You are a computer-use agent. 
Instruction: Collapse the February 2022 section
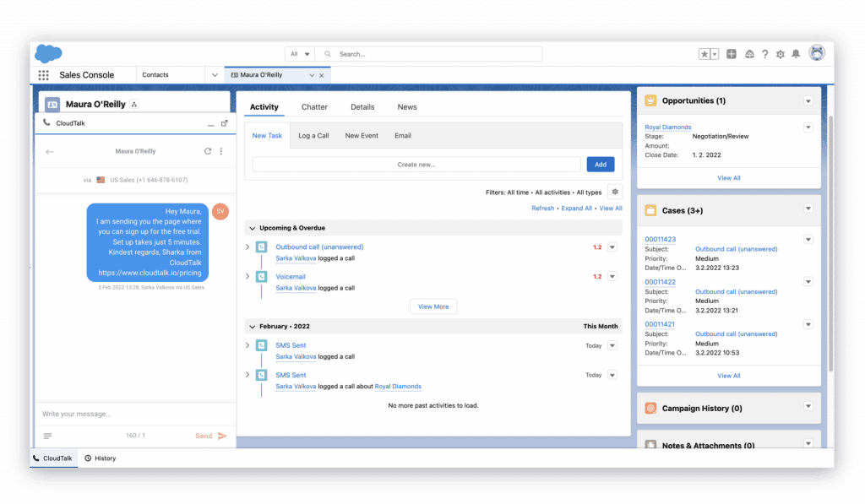[x=252, y=327]
